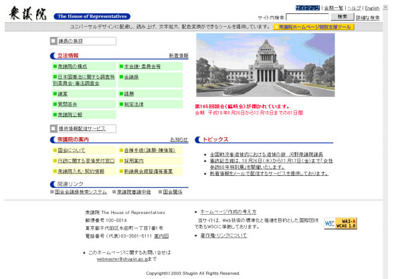Open the 請願 link
The width and height of the screenshot is (394, 279).
[x=129, y=94]
